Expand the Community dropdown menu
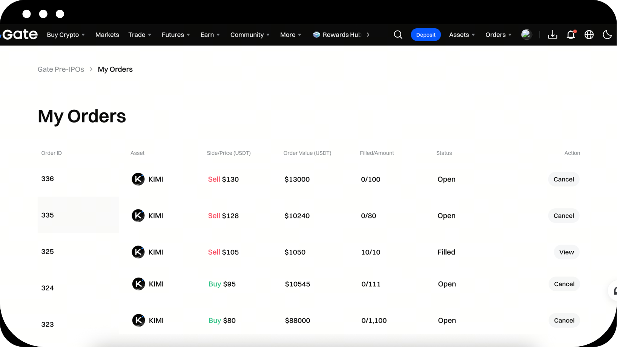The image size is (617, 347). [250, 35]
